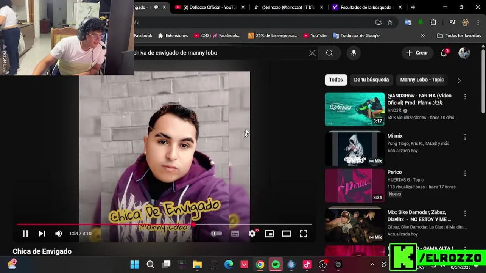Toggle subtitles in the video player
Image resolution: width=486 pixels, height=273 pixels.
[x=235, y=234]
